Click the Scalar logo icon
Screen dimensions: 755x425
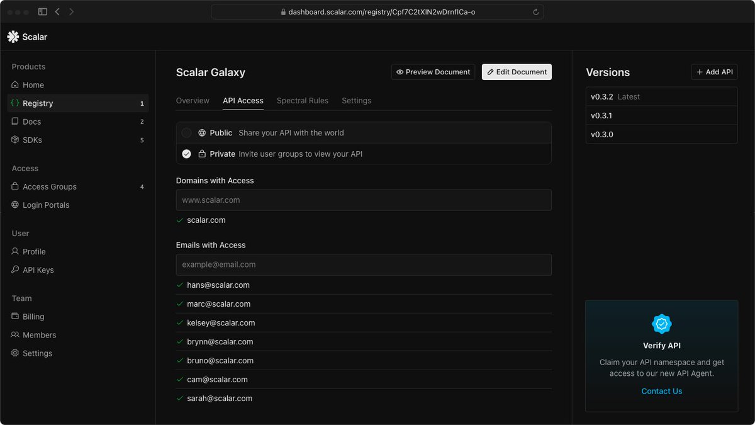point(13,37)
